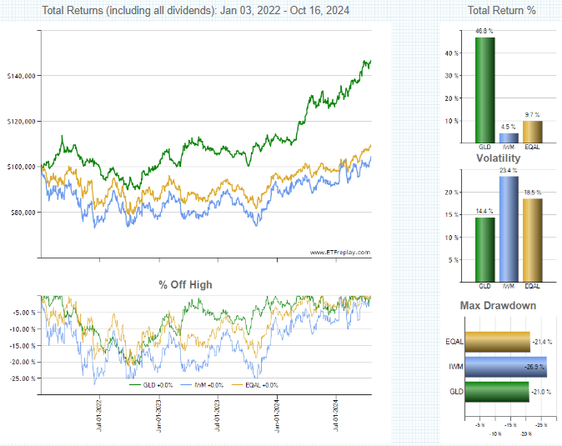Image resolution: width=562 pixels, height=446 pixels.
Task: Click the green GLD bar in Total Return %
Action: 484,90
